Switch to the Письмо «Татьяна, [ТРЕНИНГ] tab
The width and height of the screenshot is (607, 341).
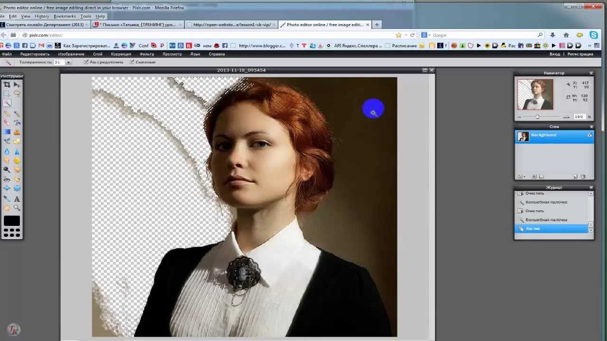(138, 25)
